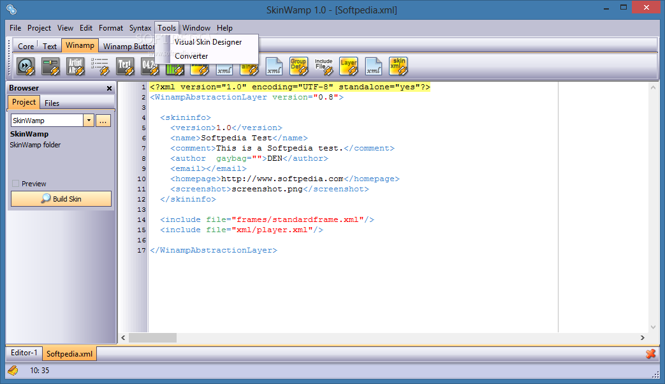
Task: Open the SkinWamp project dropdown arrow
Action: [89, 121]
